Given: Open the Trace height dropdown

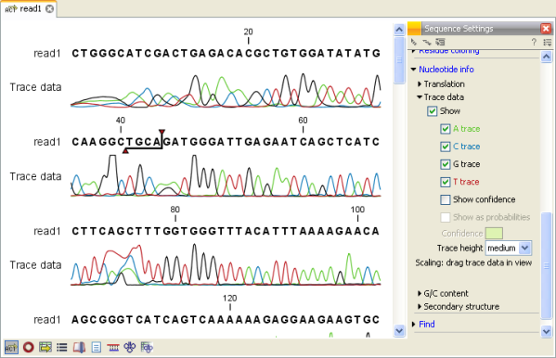Looking at the screenshot, I should pyautogui.click(x=508, y=248).
